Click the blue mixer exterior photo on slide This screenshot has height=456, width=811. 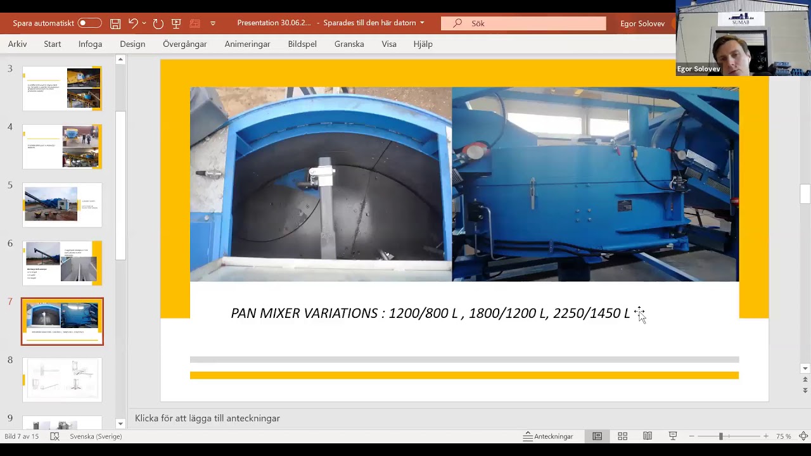click(x=595, y=184)
